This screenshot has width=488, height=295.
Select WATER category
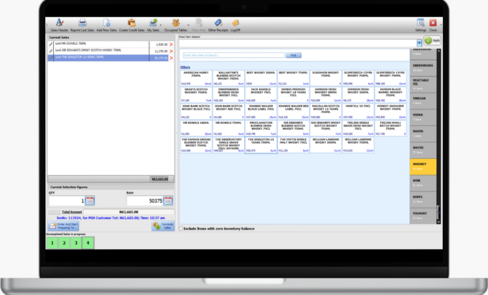[x=423, y=150]
